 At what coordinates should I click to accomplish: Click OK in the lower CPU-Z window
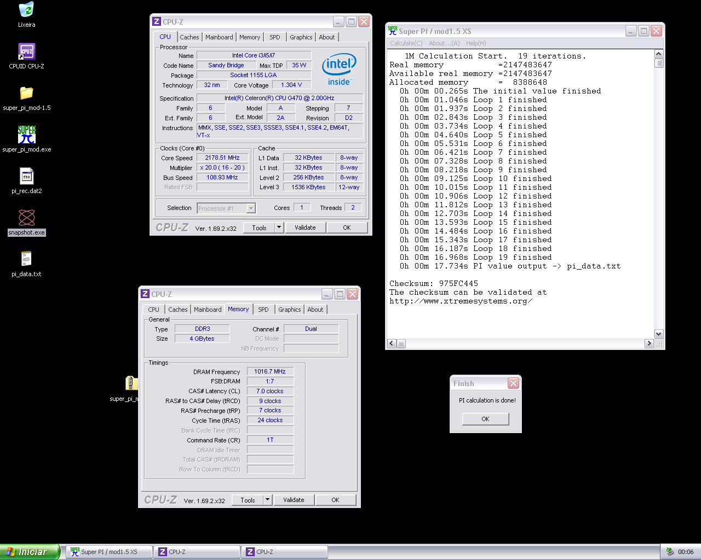point(336,500)
